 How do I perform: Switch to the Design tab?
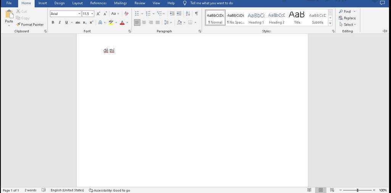[x=60, y=3]
